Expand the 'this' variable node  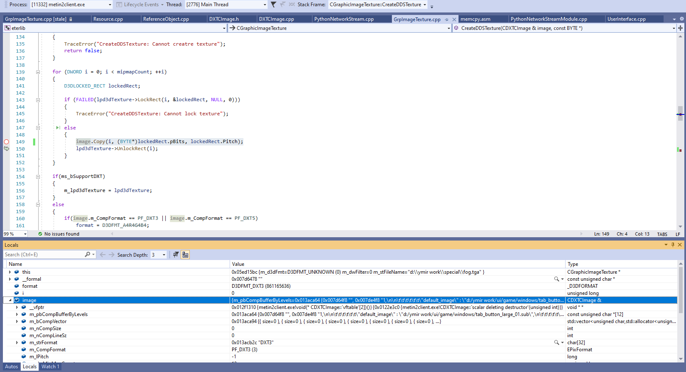pos(10,272)
